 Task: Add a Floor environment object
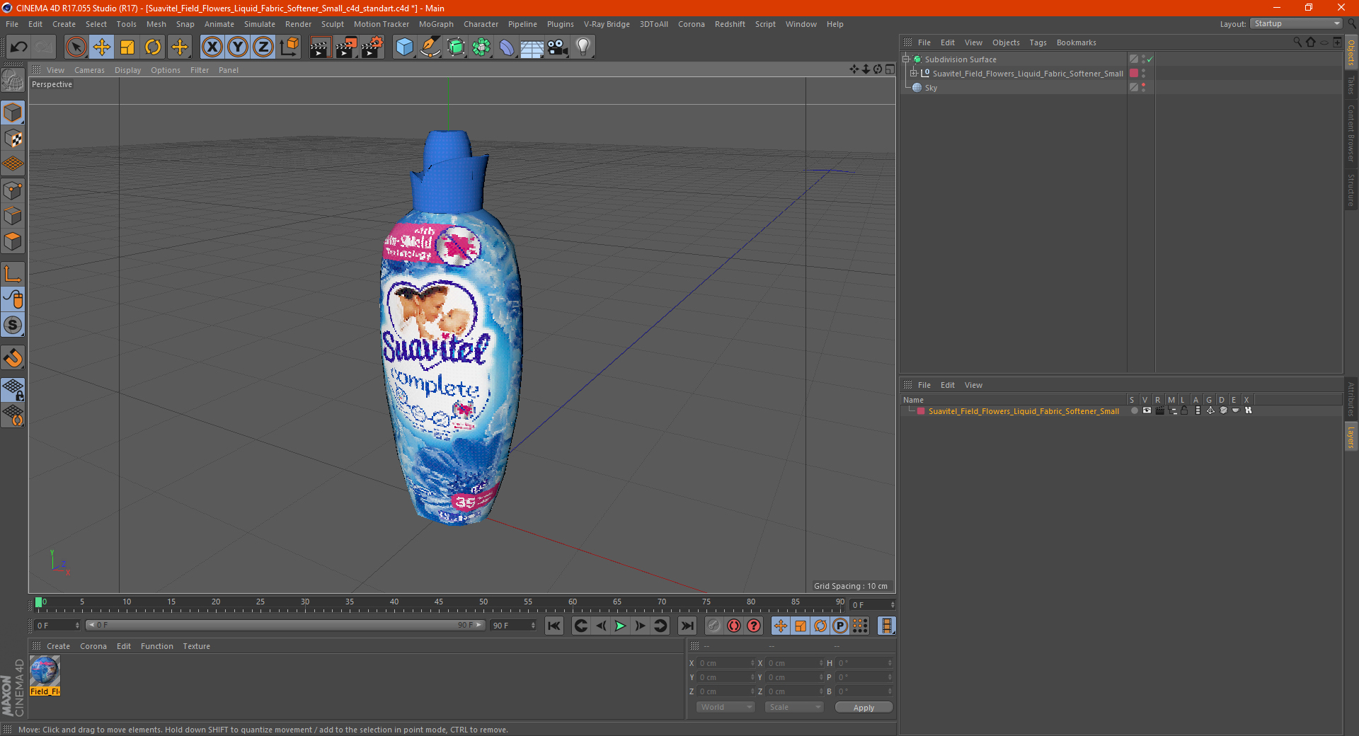click(x=532, y=47)
